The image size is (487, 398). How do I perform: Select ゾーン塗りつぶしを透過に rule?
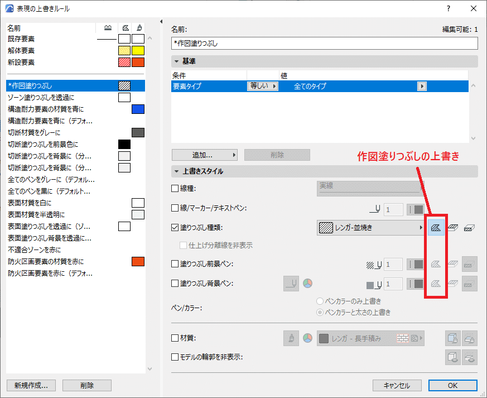(75, 97)
